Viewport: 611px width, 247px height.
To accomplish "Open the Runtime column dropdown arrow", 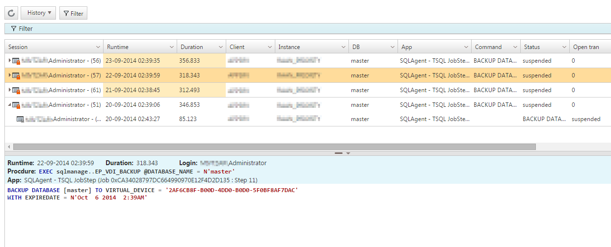I will coord(171,48).
